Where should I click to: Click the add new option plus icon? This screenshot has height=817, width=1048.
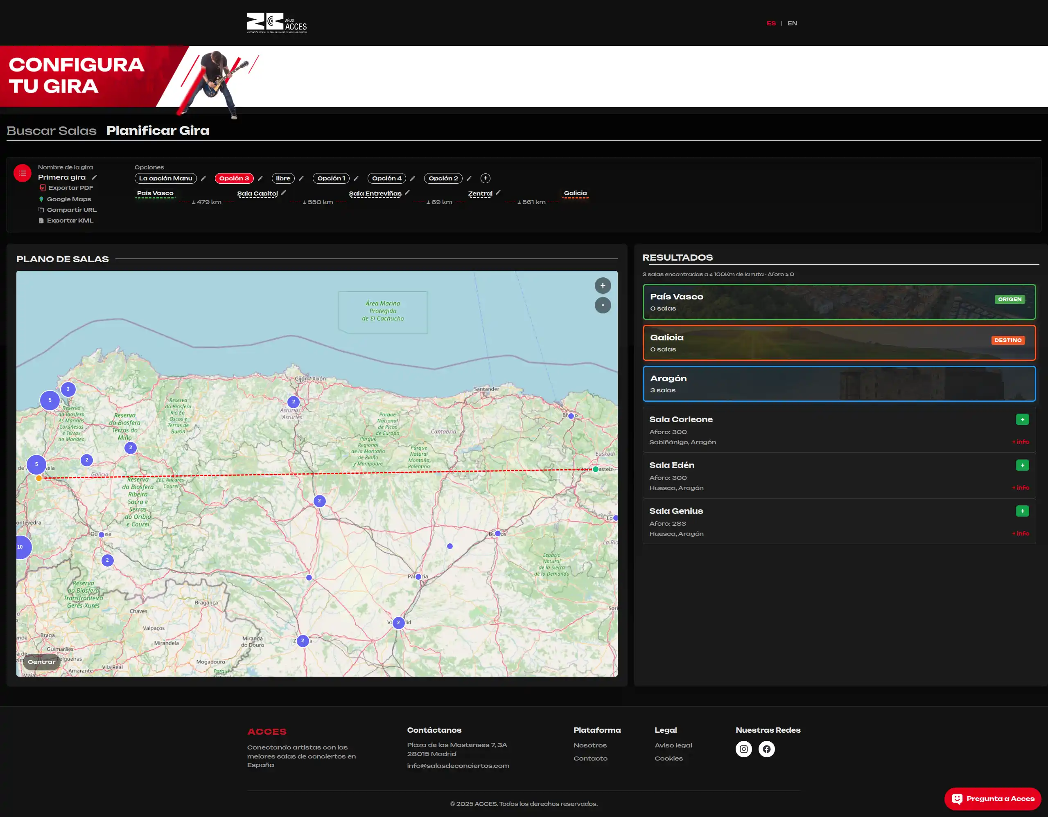tap(485, 178)
